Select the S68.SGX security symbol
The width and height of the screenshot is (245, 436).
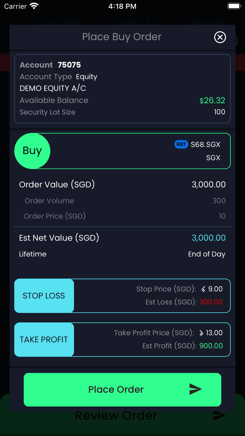pos(206,144)
